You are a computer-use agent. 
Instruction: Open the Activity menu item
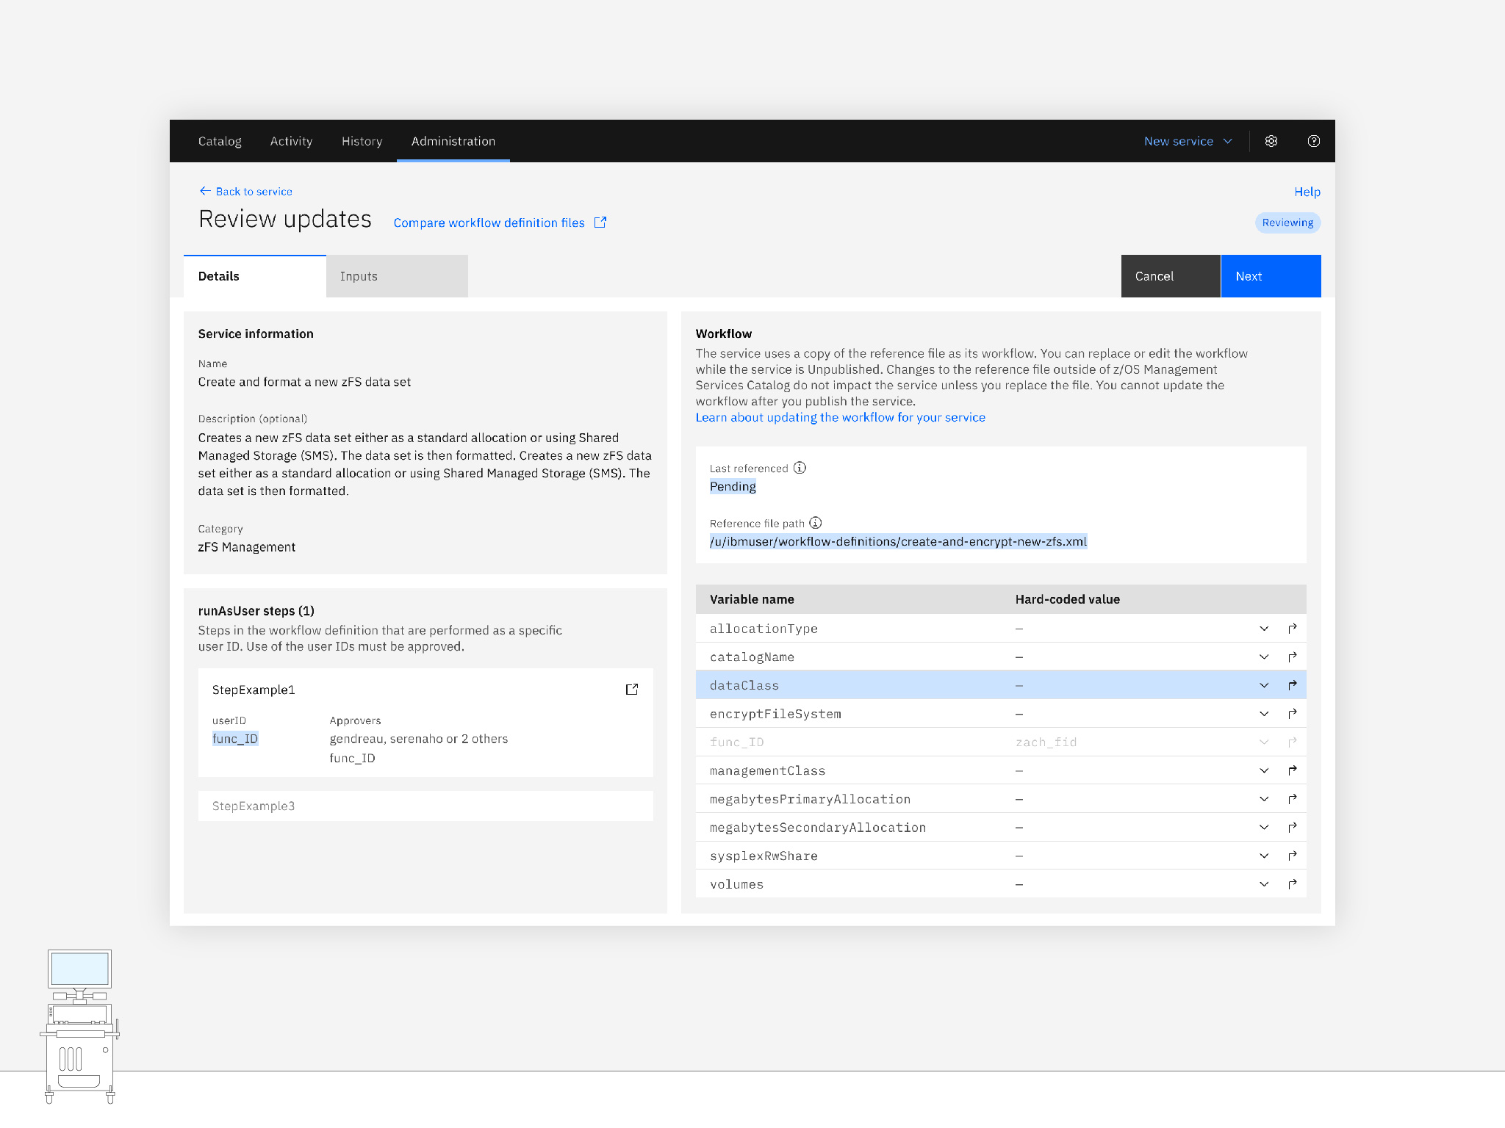click(291, 141)
